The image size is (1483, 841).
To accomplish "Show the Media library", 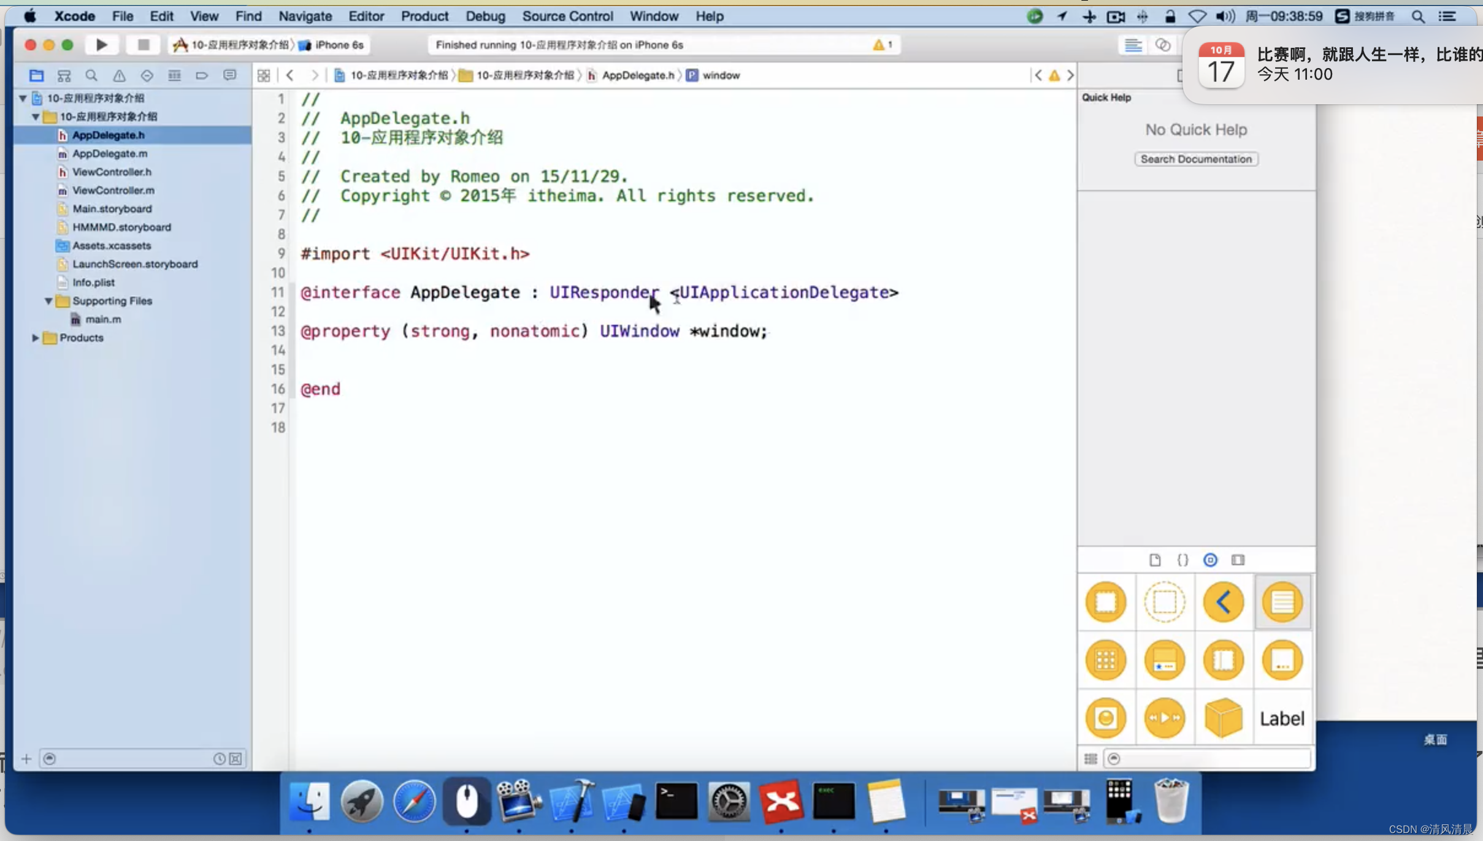I will point(1238,560).
